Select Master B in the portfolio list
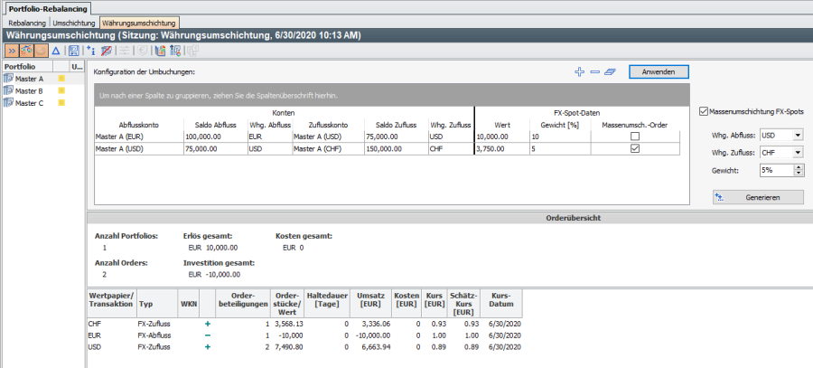The height and width of the screenshot is (368, 813). pos(29,91)
